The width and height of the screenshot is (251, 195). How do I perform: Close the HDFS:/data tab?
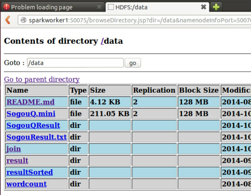point(204,7)
